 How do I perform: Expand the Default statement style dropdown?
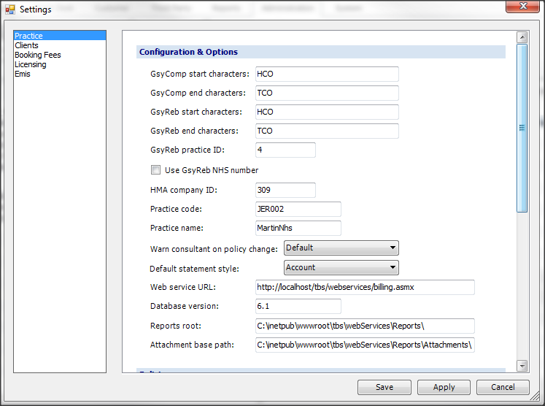[341, 267]
